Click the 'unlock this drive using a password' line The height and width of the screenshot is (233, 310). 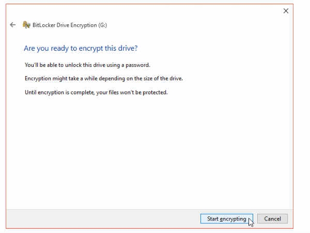click(x=87, y=65)
